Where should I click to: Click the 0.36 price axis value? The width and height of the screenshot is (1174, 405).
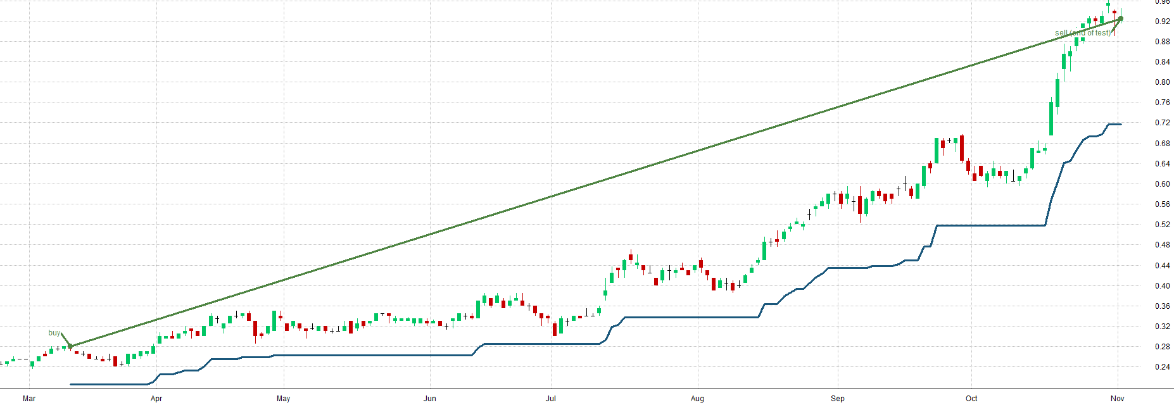point(1163,306)
